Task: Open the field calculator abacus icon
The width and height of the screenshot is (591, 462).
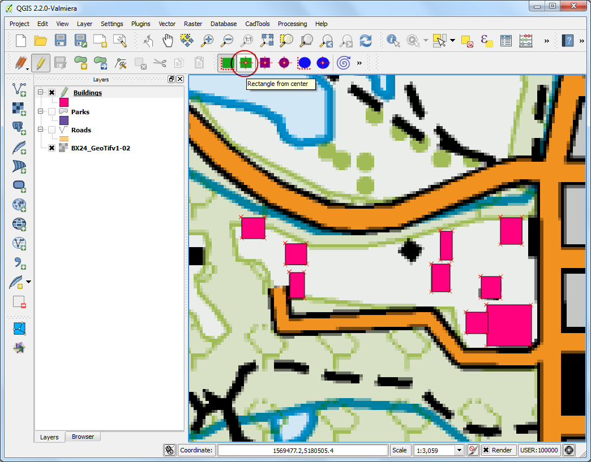Action: (526, 40)
